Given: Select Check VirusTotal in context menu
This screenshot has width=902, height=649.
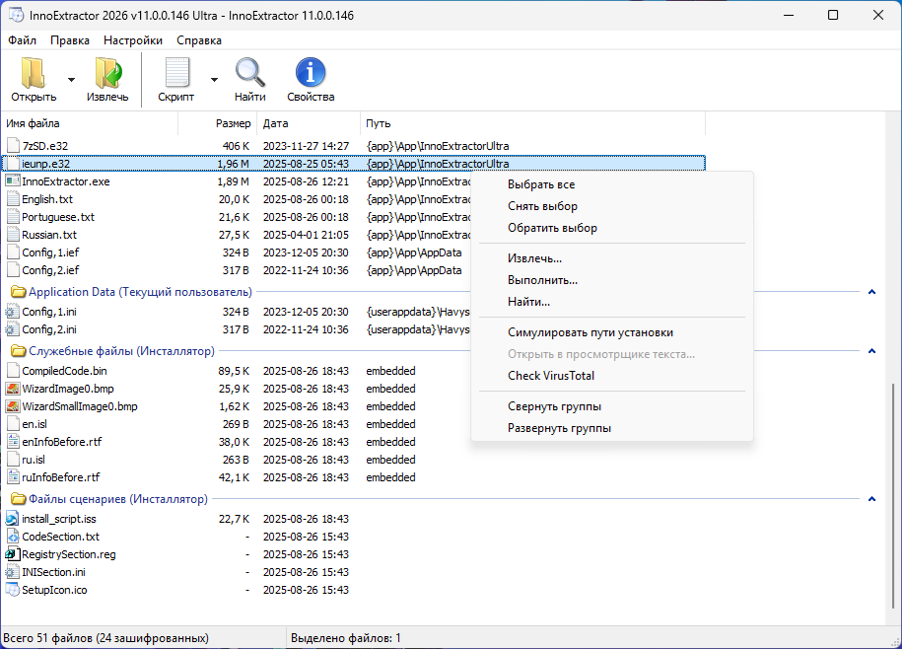Looking at the screenshot, I should coord(612,376).
